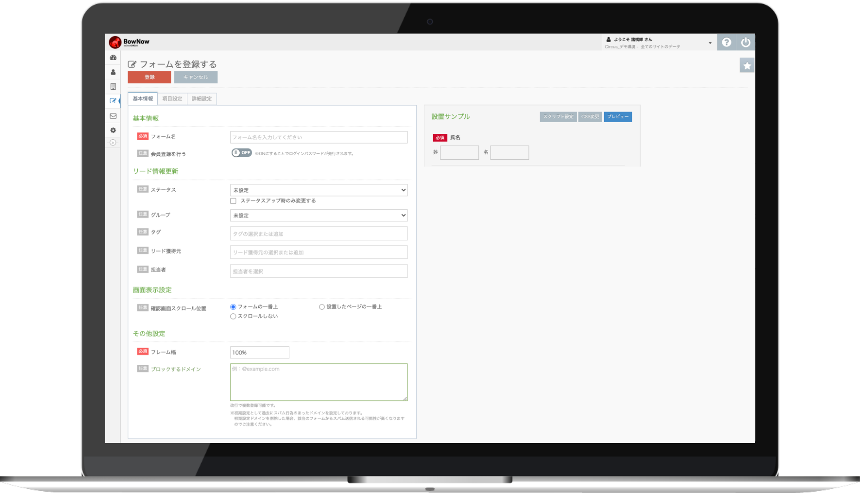This screenshot has width=860, height=493.
Task: Open the mail envelope icon in sidebar
Action: [x=113, y=116]
